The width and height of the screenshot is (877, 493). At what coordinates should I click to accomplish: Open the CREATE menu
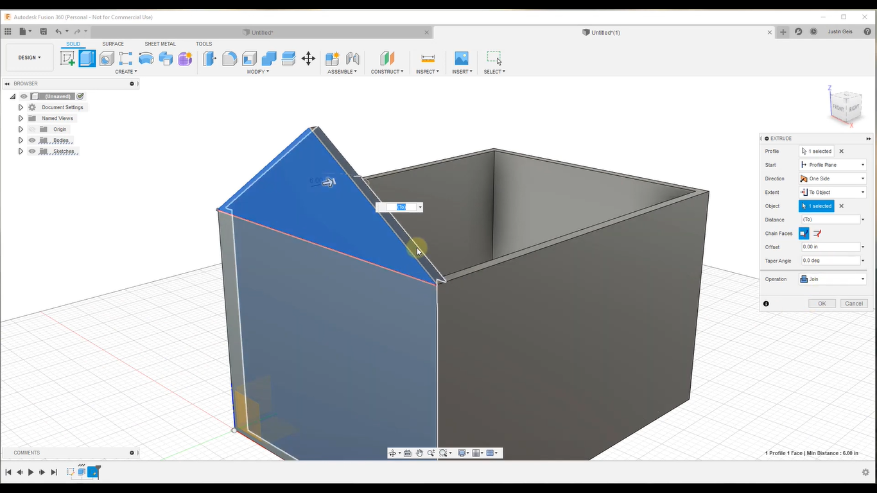(x=126, y=72)
